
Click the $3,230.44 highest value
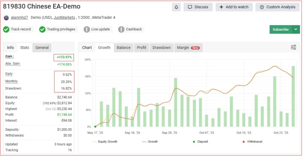64,109
